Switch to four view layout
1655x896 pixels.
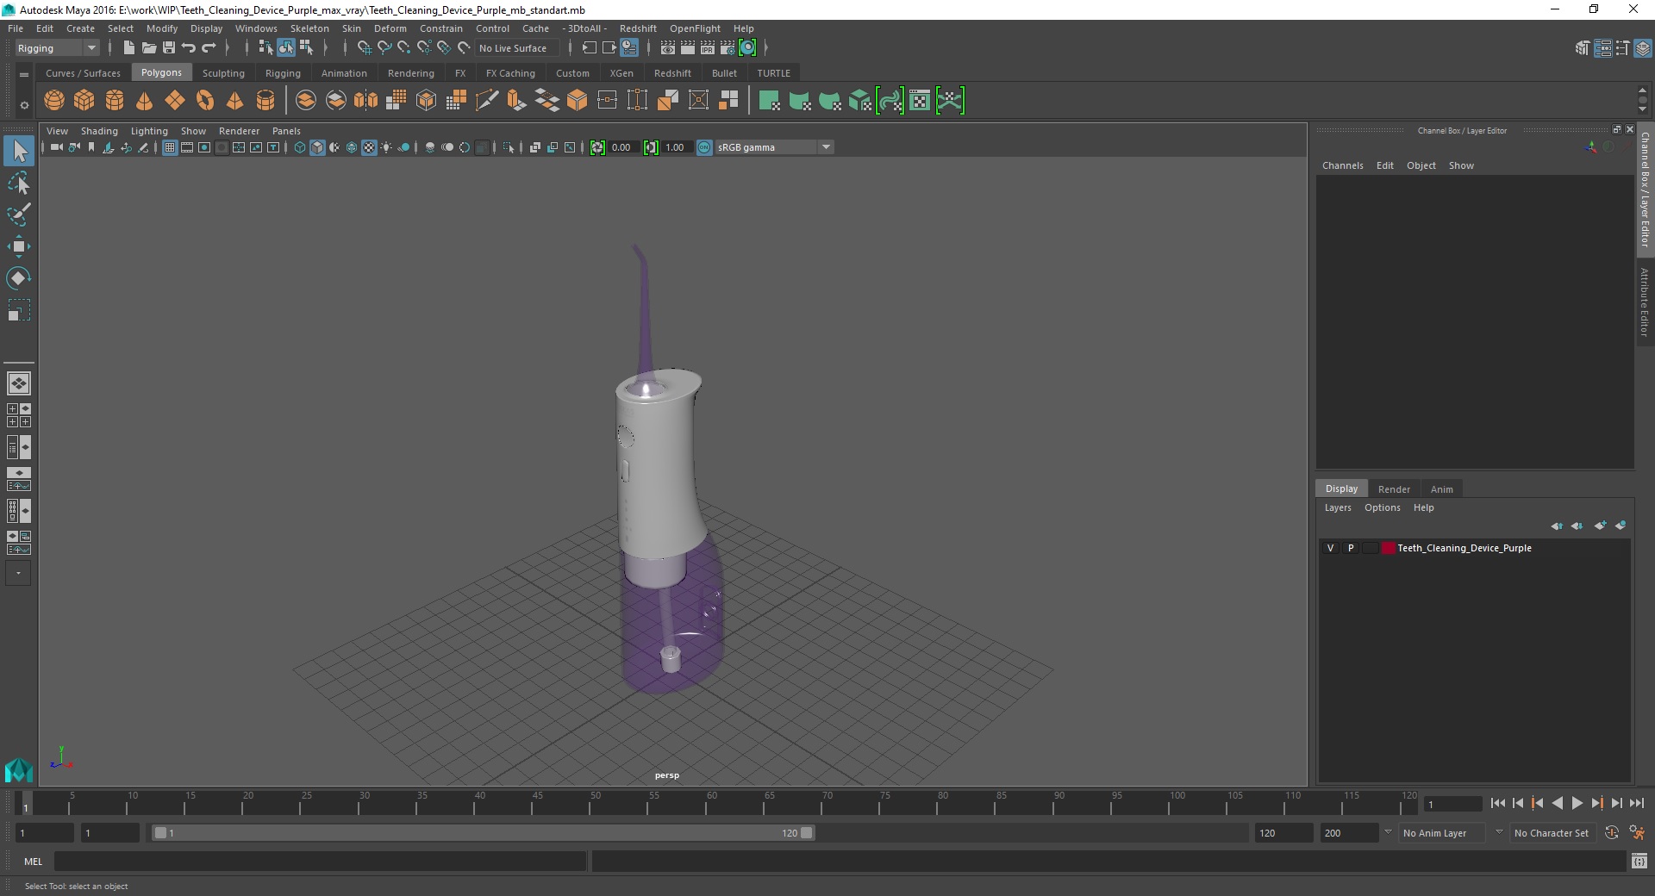tap(19, 415)
